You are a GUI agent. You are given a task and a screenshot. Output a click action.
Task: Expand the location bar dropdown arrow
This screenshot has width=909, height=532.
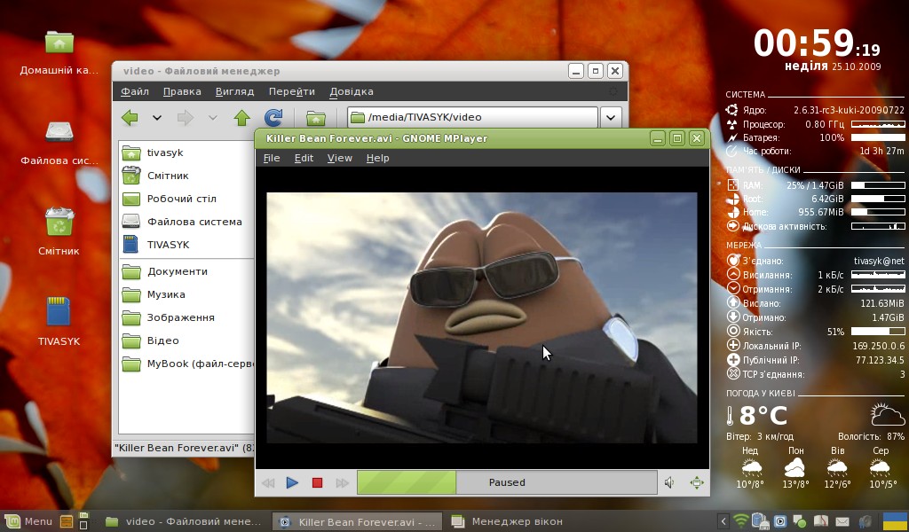point(611,117)
